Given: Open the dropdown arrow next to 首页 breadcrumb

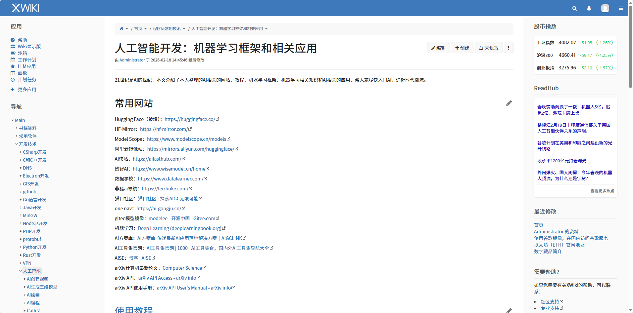Looking at the screenshot, I should click(146, 28).
